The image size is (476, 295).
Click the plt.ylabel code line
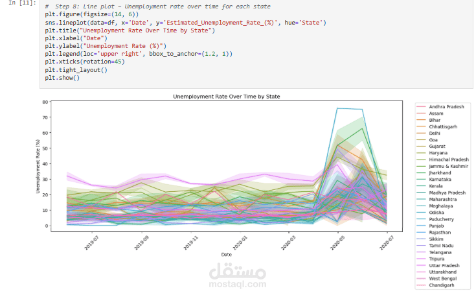pos(106,46)
